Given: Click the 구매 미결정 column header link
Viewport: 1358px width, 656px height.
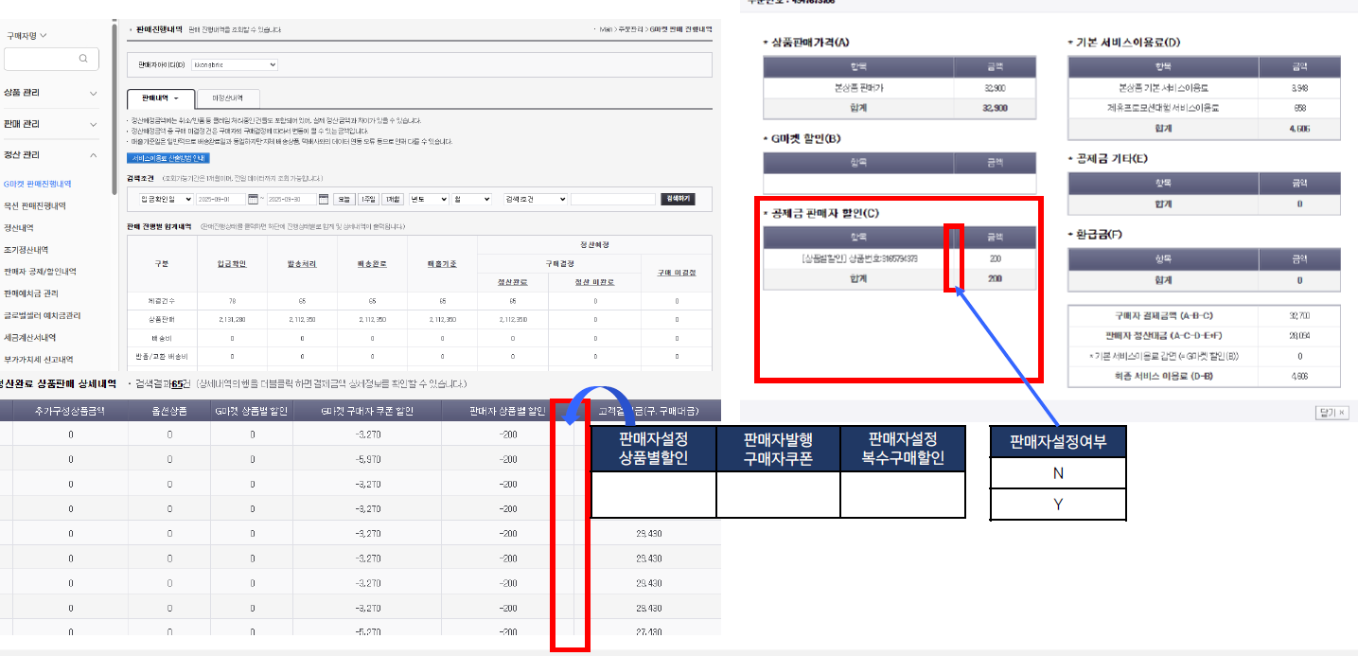Looking at the screenshot, I should click(677, 273).
